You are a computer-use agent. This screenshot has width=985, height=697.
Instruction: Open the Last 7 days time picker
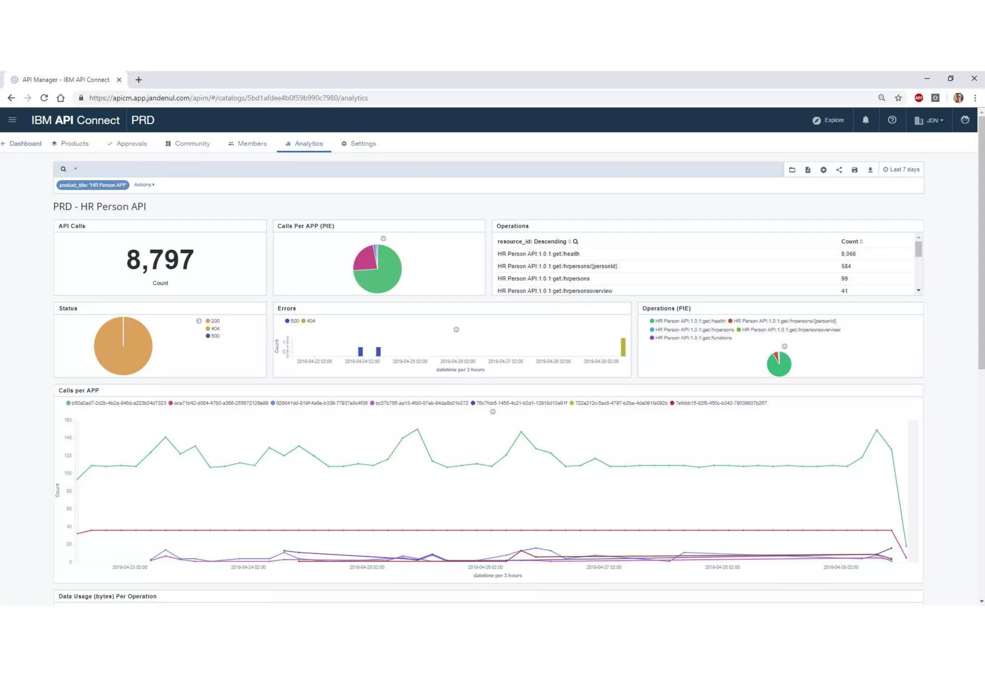[901, 169]
